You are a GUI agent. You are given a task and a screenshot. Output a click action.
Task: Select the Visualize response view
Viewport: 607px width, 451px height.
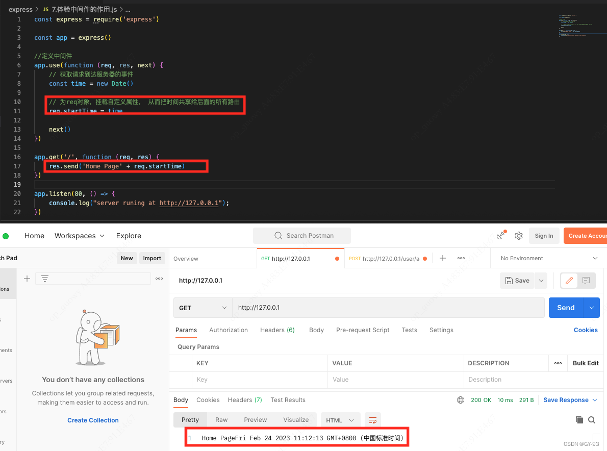(x=296, y=420)
